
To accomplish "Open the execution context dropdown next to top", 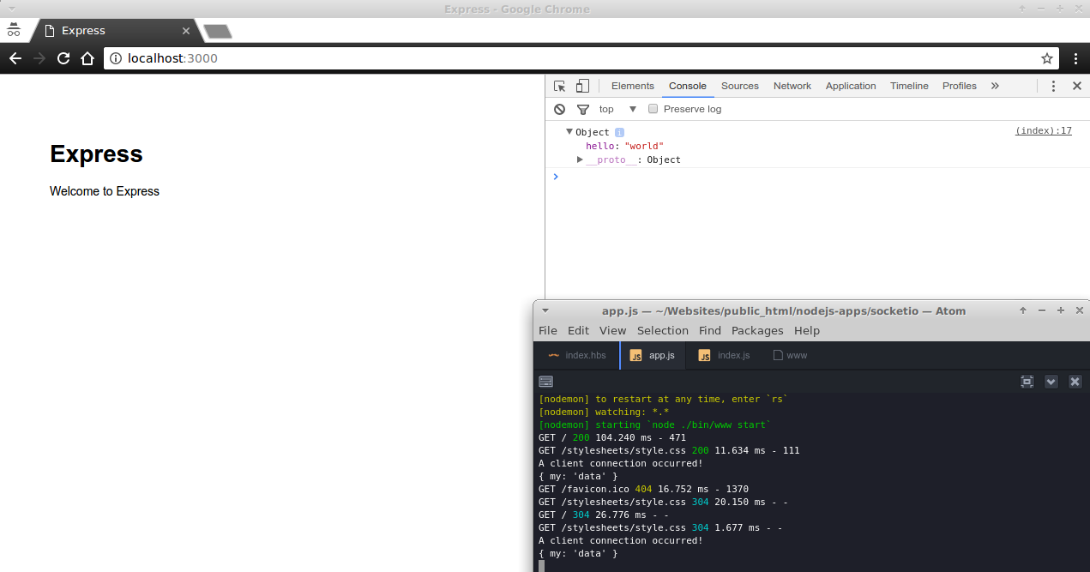I will pos(632,109).
